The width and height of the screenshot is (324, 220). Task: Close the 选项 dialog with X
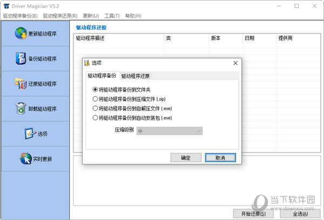[x=235, y=63]
